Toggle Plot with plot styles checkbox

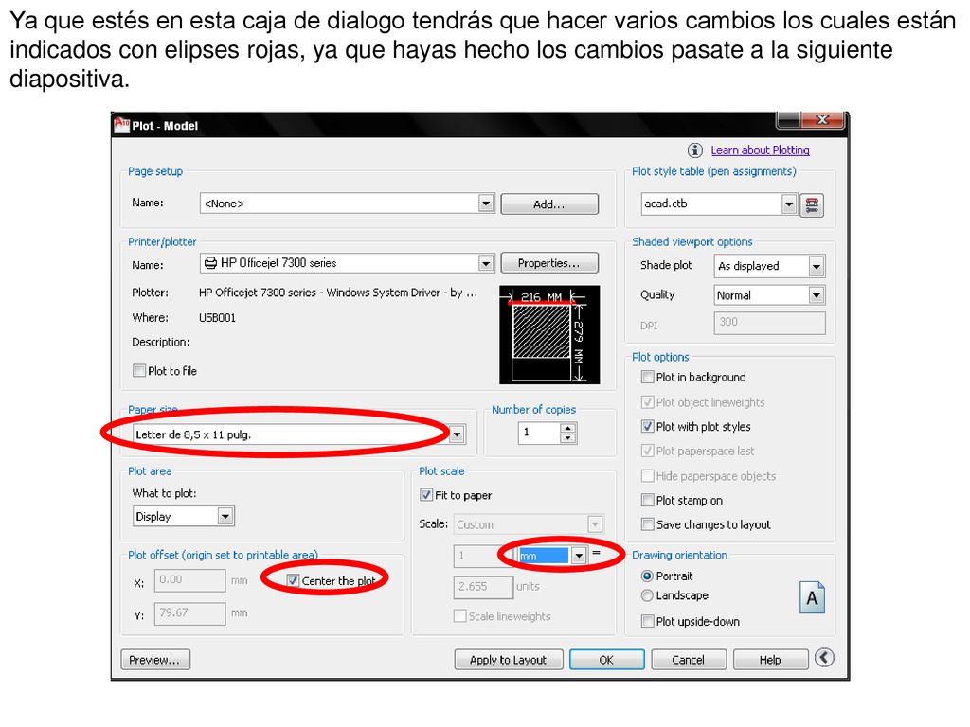click(x=647, y=426)
